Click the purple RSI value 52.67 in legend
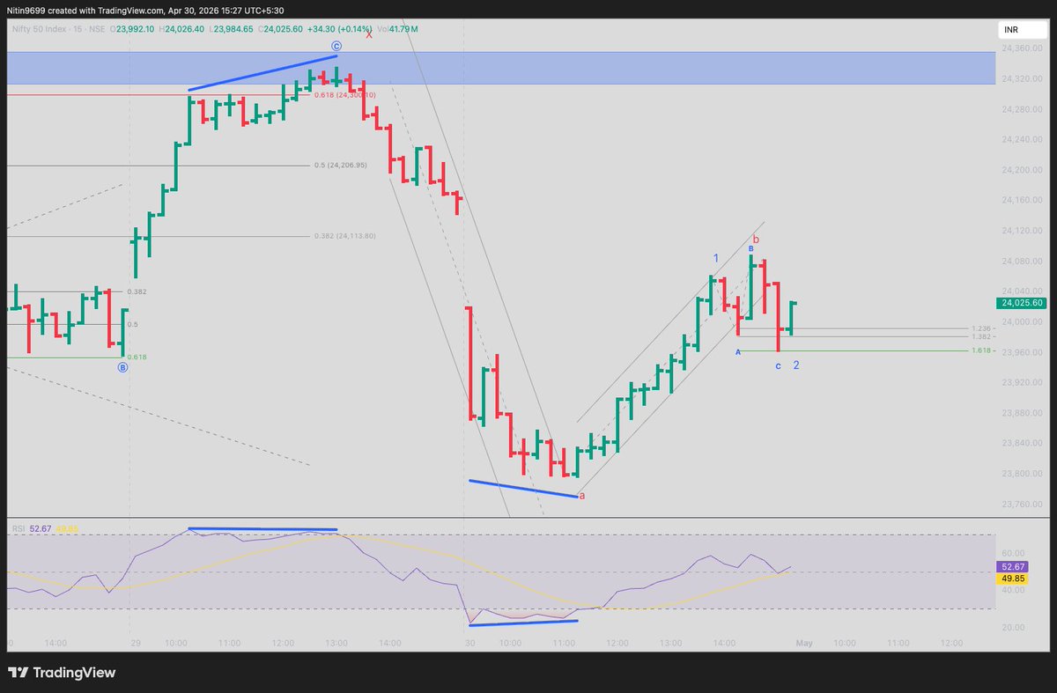The width and height of the screenshot is (1057, 693). tap(41, 528)
